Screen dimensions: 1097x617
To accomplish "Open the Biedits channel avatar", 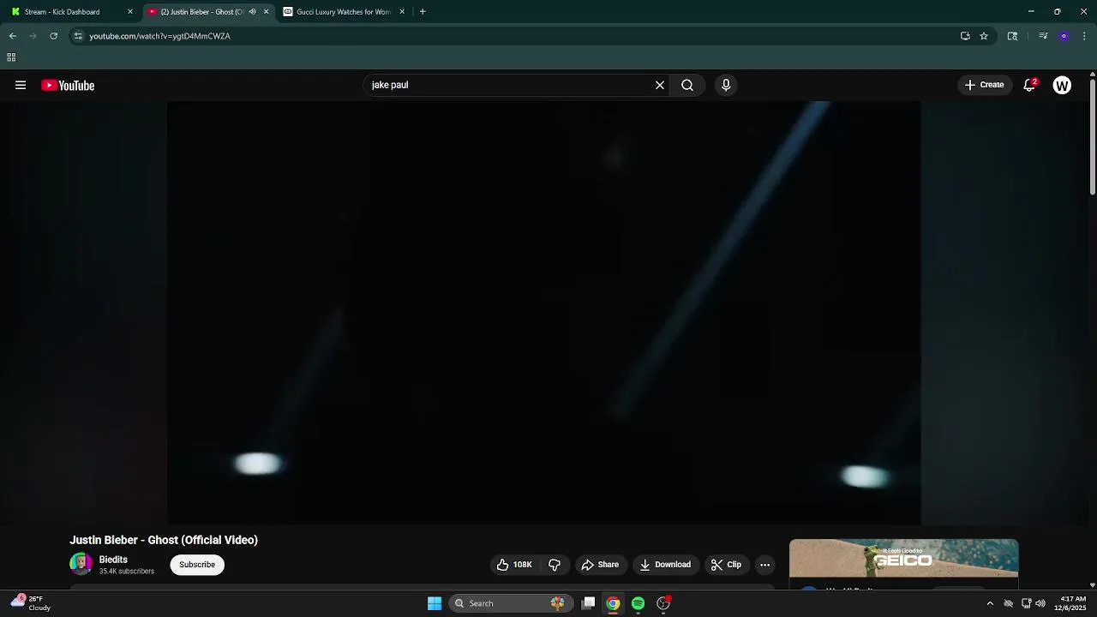I will [x=81, y=564].
